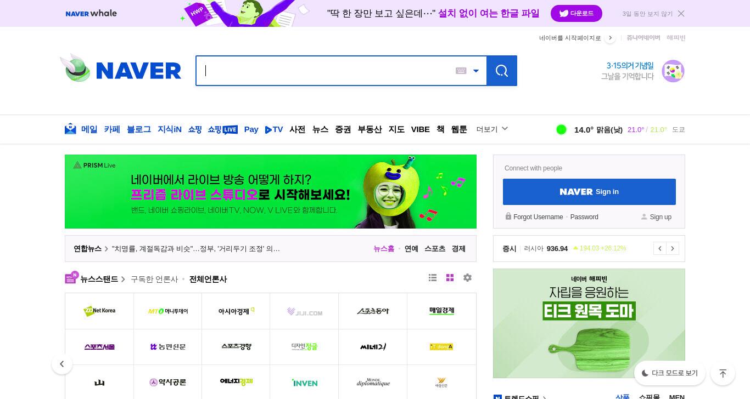The height and width of the screenshot is (399, 750).
Task: Click the 아시아경제 publisher logo
Action: pyautogui.click(x=236, y=311)
